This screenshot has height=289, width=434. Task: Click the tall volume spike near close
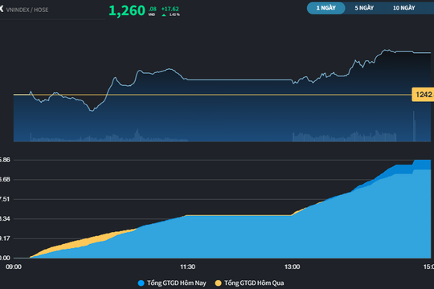pos(414,126)
